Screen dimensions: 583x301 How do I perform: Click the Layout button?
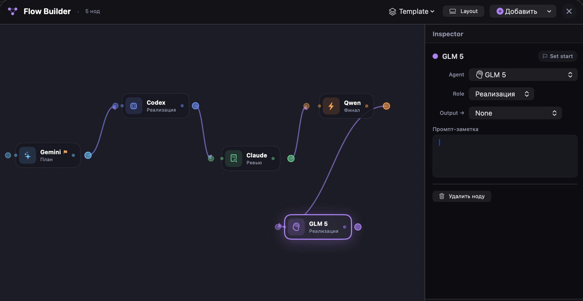[x=463, y=11]
